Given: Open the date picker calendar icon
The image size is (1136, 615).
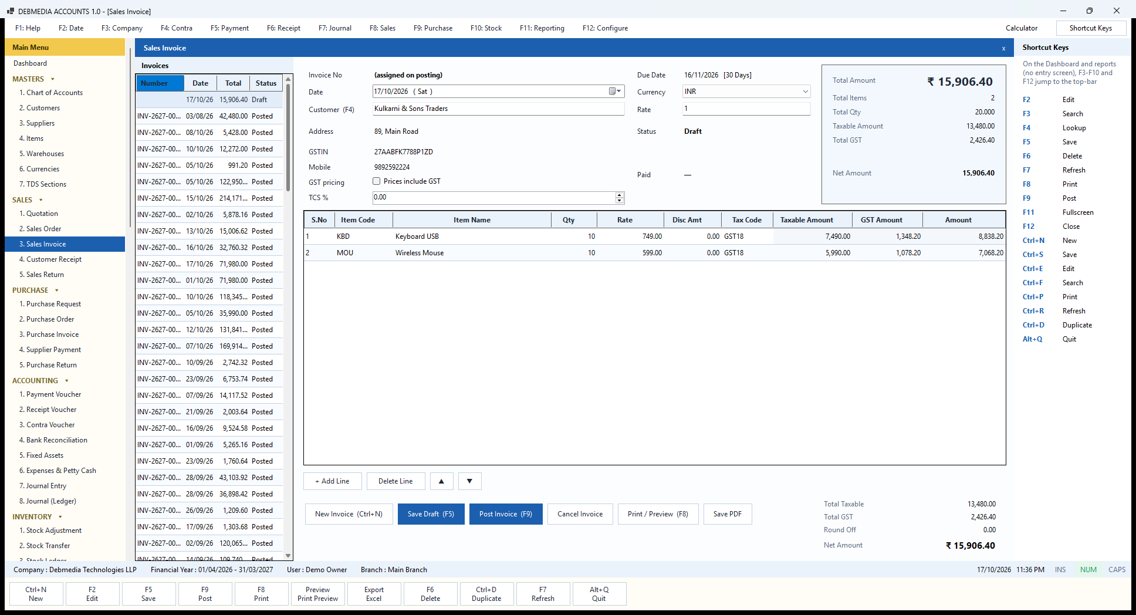Looking at the screenshot, I should point(614,92).
